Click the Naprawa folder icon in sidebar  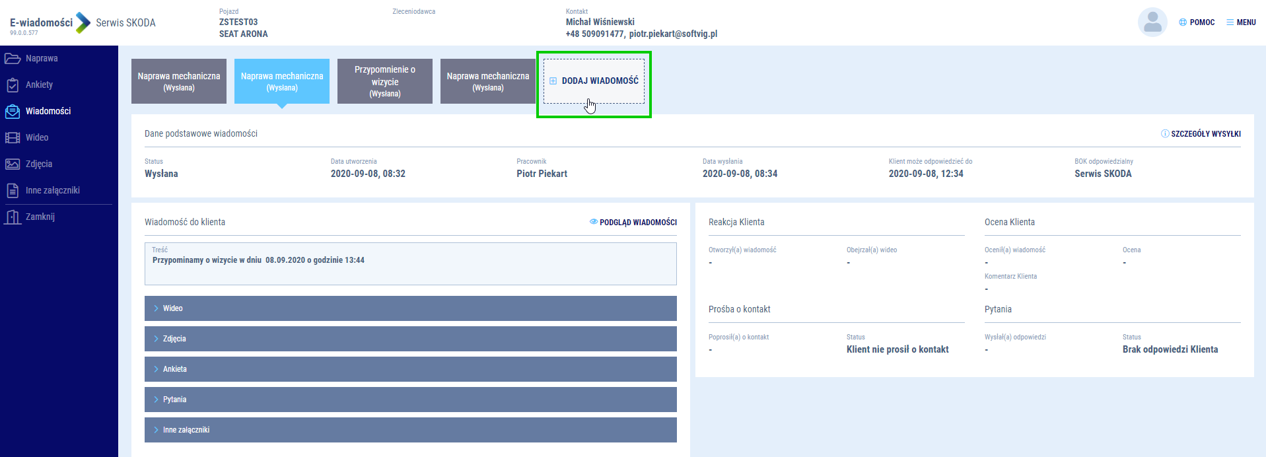pos(13,59)
